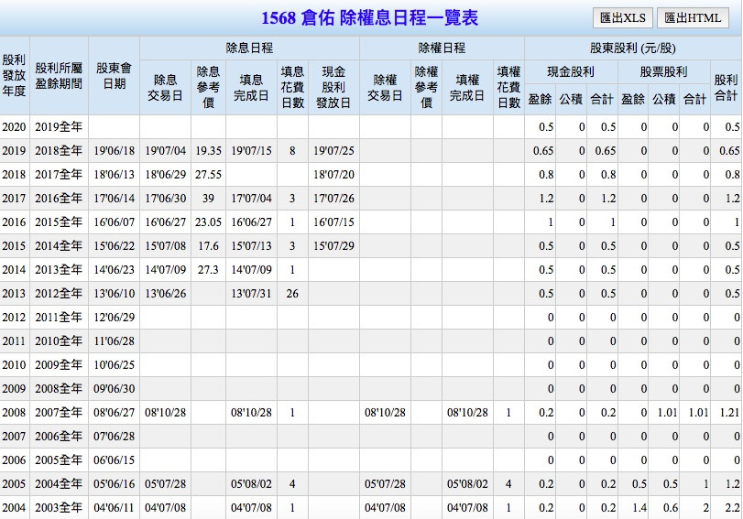Select cash dividend payment date 17'07/26
743x519 pixels.
coord(335,199)
